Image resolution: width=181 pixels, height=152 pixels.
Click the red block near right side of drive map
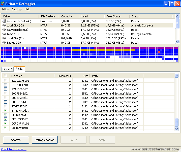tap(159, 52)
